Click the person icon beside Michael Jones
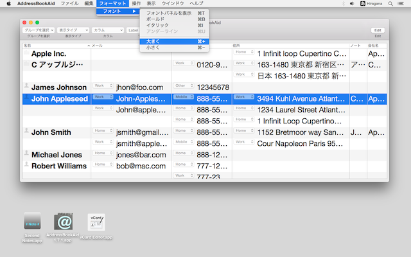The height and width of the screenshot is (257, 411). 26,153
